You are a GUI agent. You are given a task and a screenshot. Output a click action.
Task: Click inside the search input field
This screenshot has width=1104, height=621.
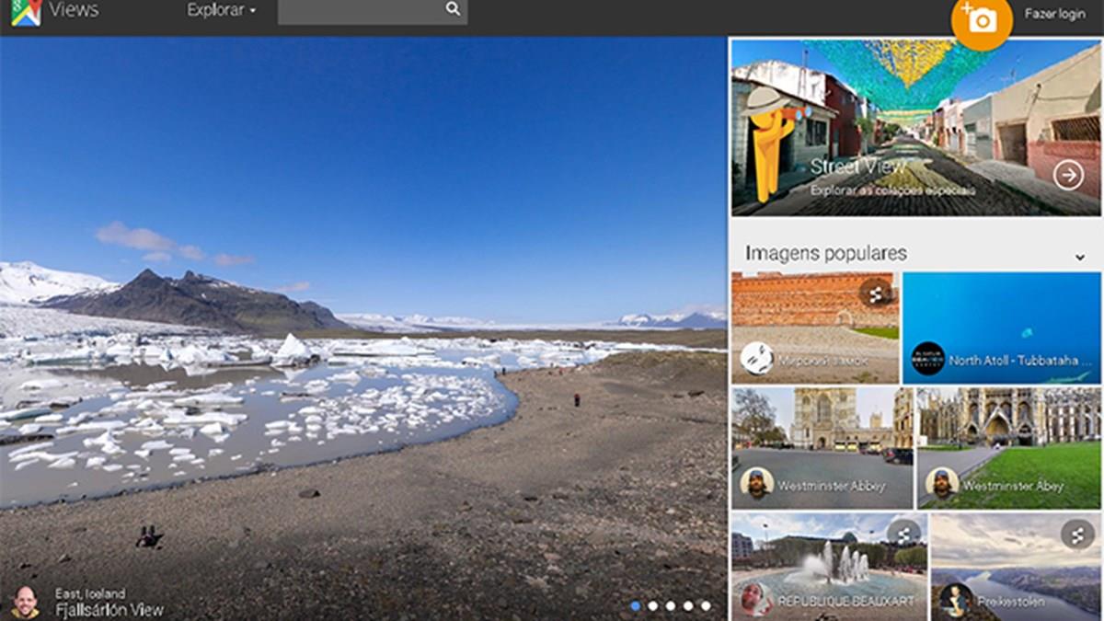click(x=359, y=11)
